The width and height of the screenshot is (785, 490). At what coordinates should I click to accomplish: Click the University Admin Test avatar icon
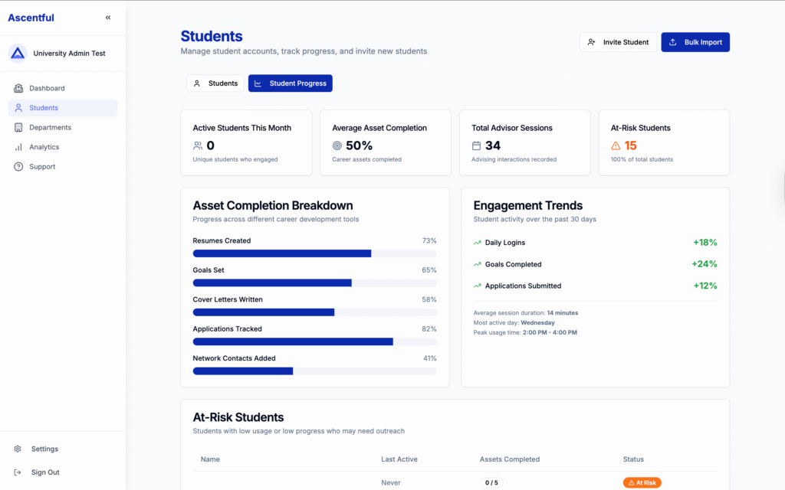(18, 54)
